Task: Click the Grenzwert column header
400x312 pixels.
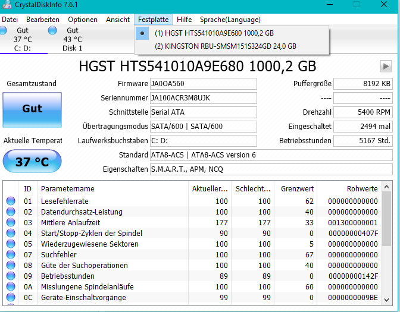Action: pyautogui.click(x=295, y=189)
